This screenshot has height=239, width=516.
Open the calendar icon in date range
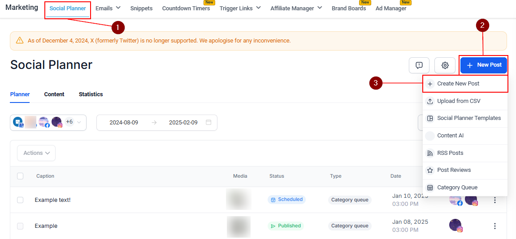pos(208,122)
